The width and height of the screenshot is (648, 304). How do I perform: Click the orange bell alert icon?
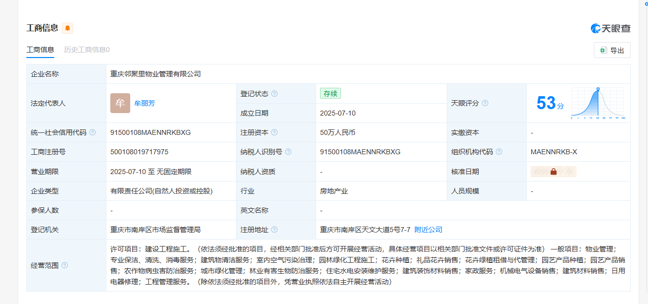click(68, 28)
